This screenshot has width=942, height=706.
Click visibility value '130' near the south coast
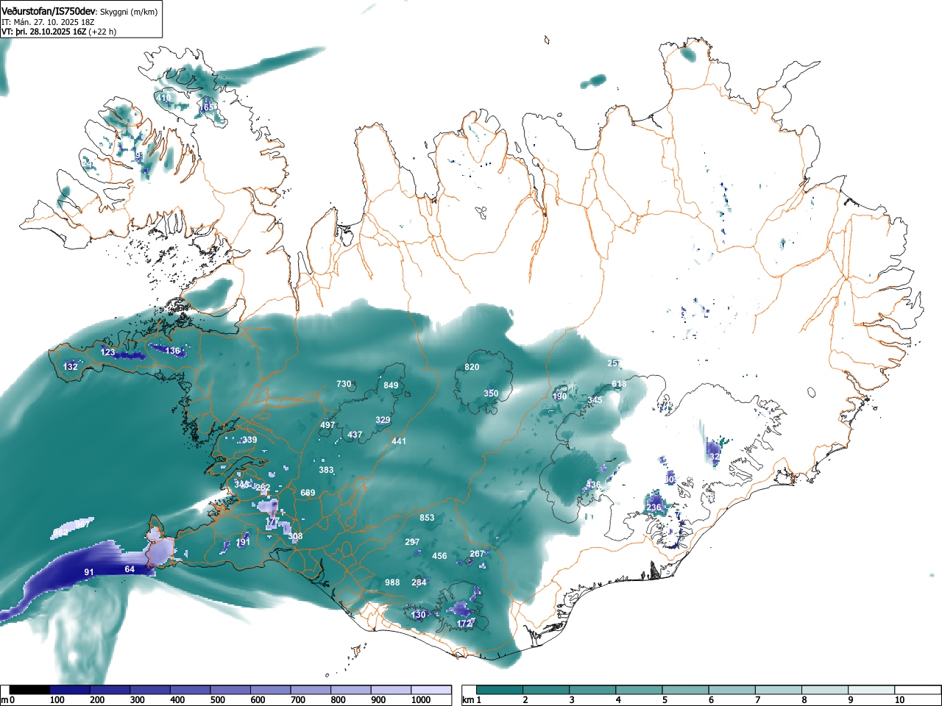click(x=418, y=615)
